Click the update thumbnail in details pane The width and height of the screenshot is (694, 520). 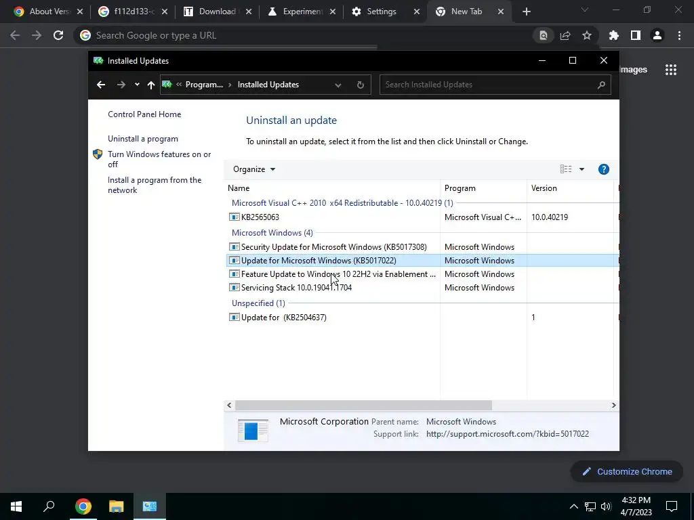253,430
